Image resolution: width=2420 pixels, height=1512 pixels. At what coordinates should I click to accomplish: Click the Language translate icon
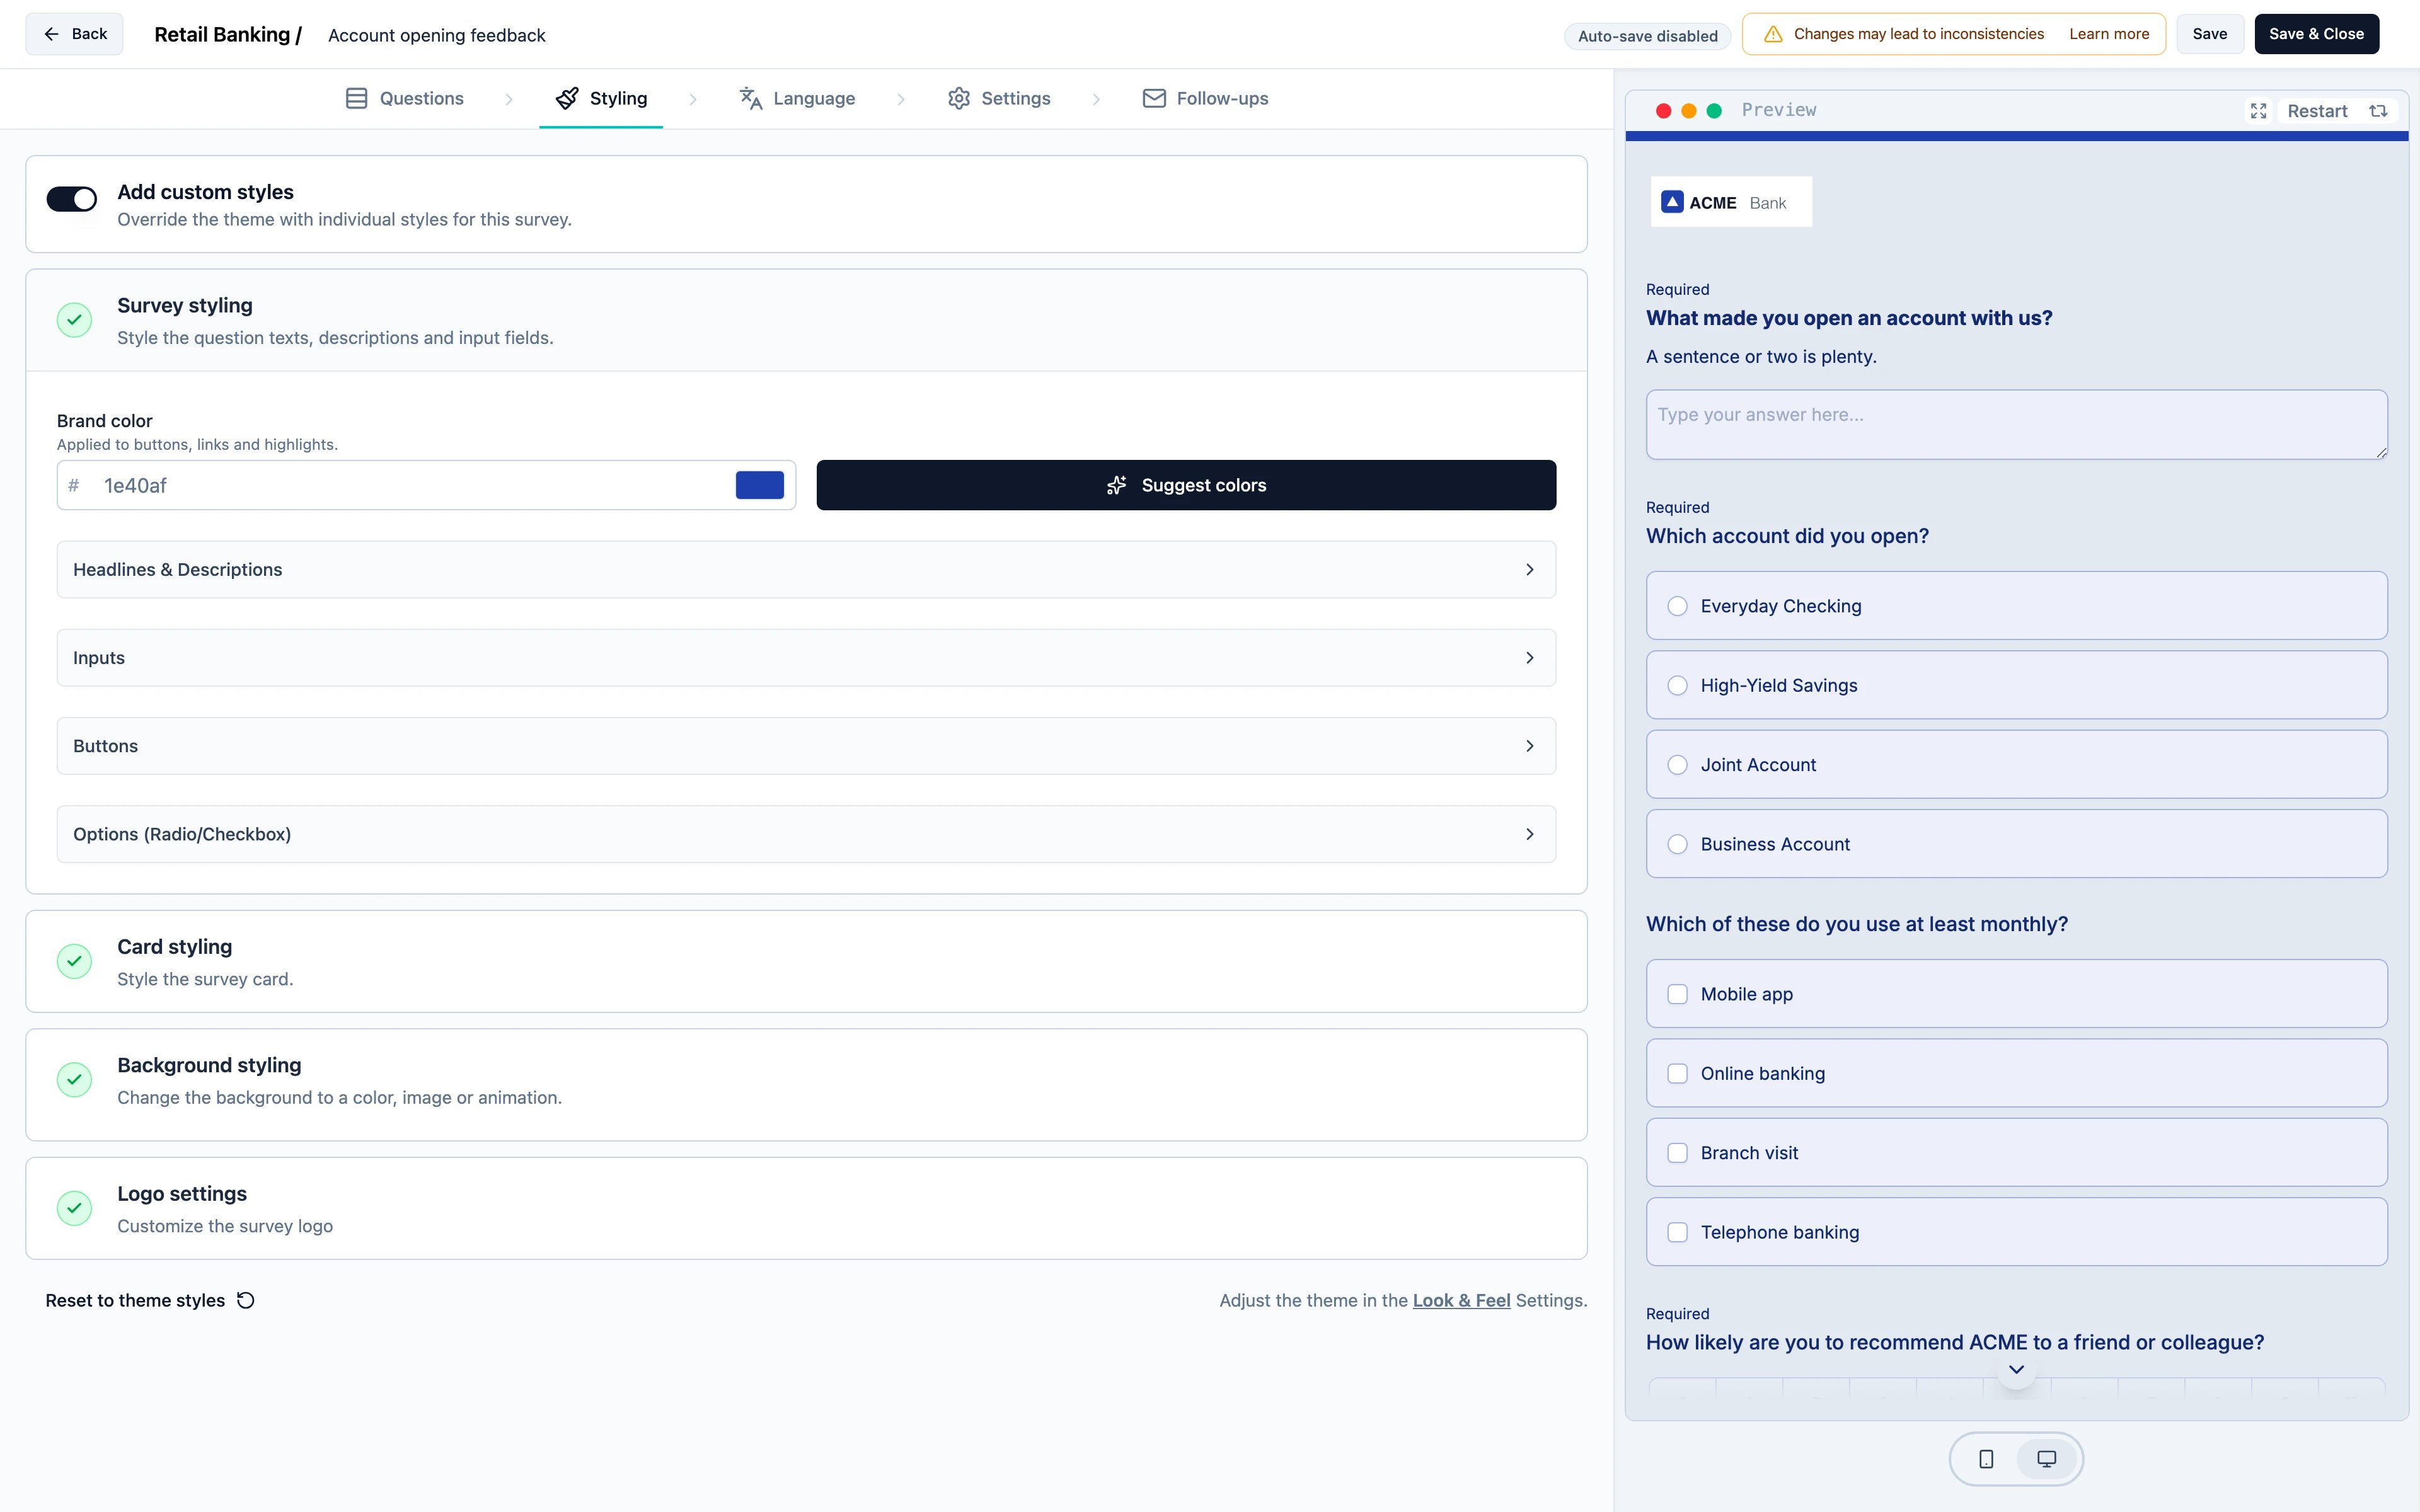(x=751, y=98)
